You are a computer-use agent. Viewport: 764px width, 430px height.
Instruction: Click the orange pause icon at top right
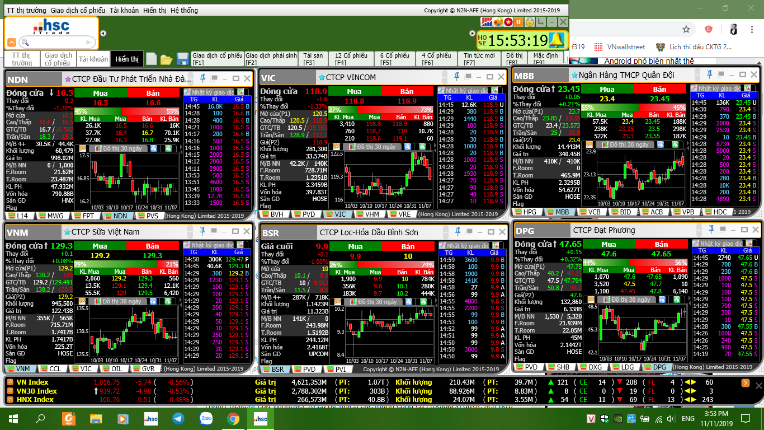pyautogui.click(x=518, y=22)
